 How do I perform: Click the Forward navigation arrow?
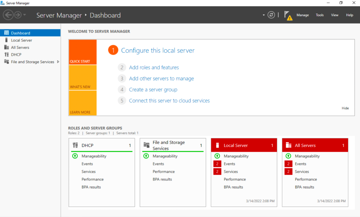(18, 15)
